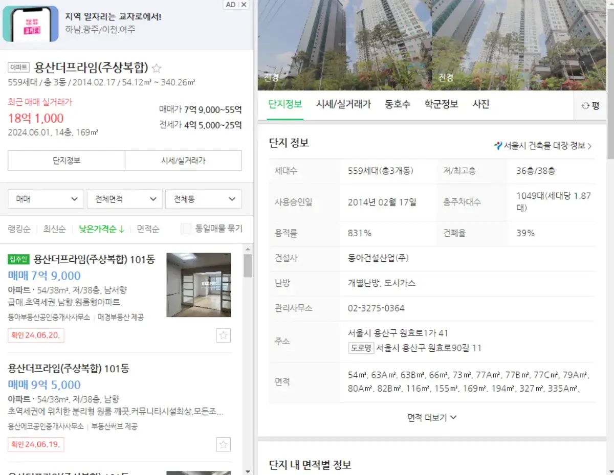Open the 전체동 dropdown
614x475 pixels.
click(203, 199)
